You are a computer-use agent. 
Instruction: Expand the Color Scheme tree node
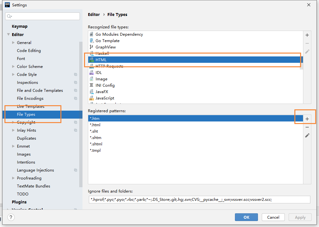click(13, 67)
